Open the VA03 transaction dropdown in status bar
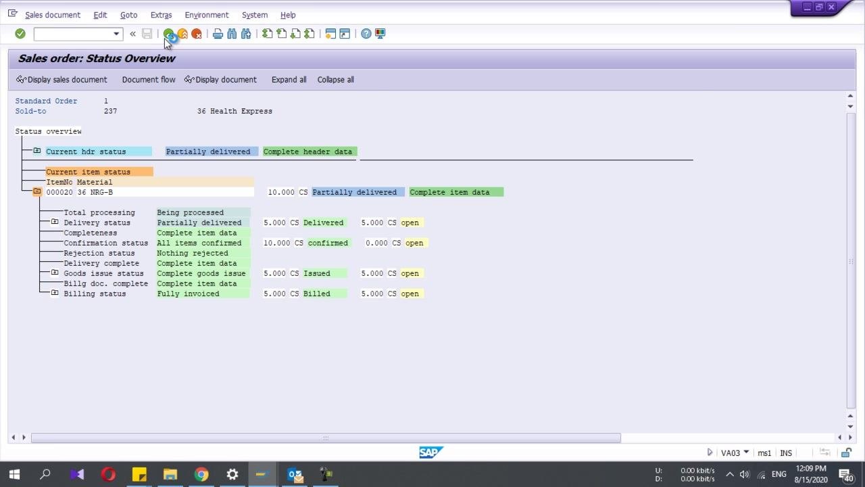The image size is (865, 487). coord(746,453)
